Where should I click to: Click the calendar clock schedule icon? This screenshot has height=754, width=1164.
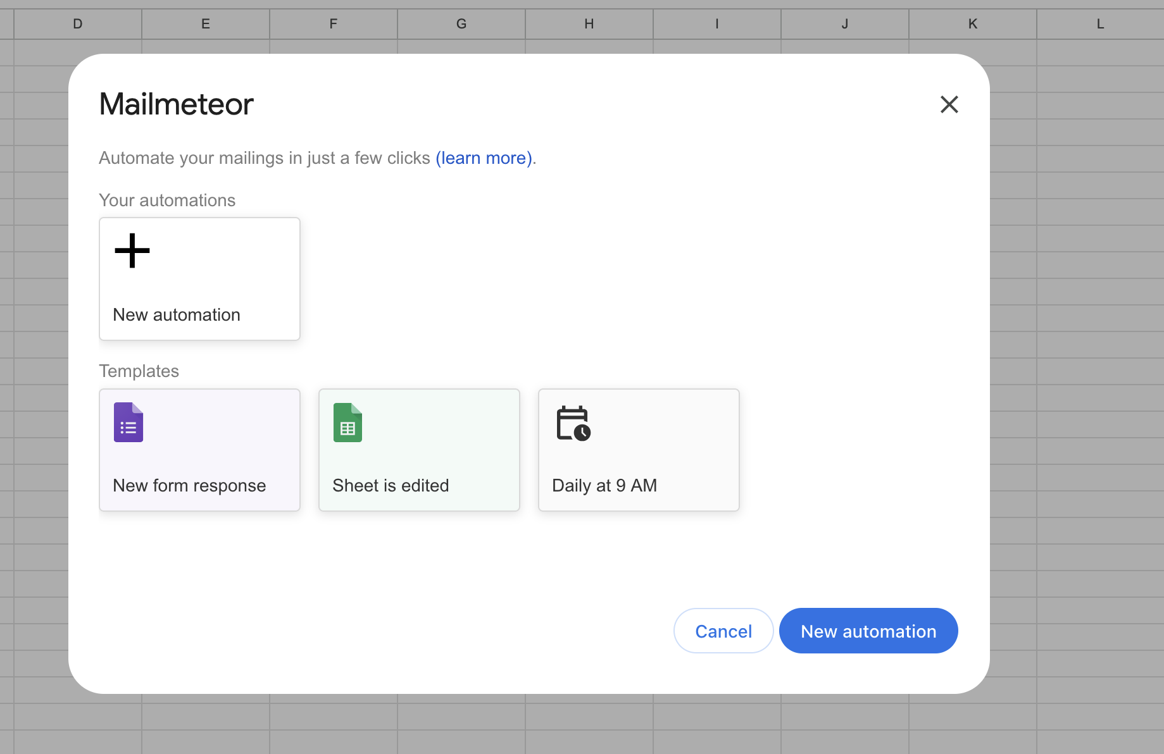tap(573, 423)
